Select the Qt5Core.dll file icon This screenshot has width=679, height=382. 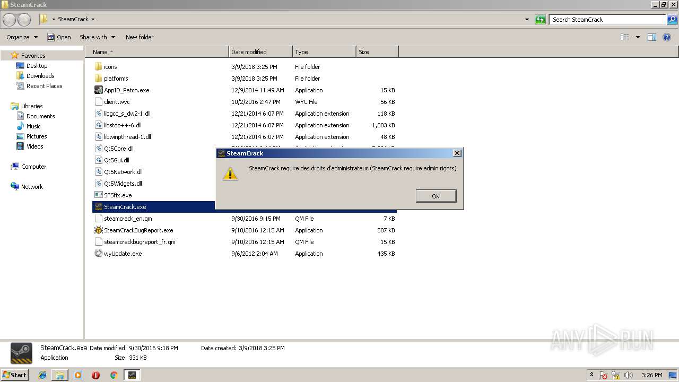click(x=98, y=149)
